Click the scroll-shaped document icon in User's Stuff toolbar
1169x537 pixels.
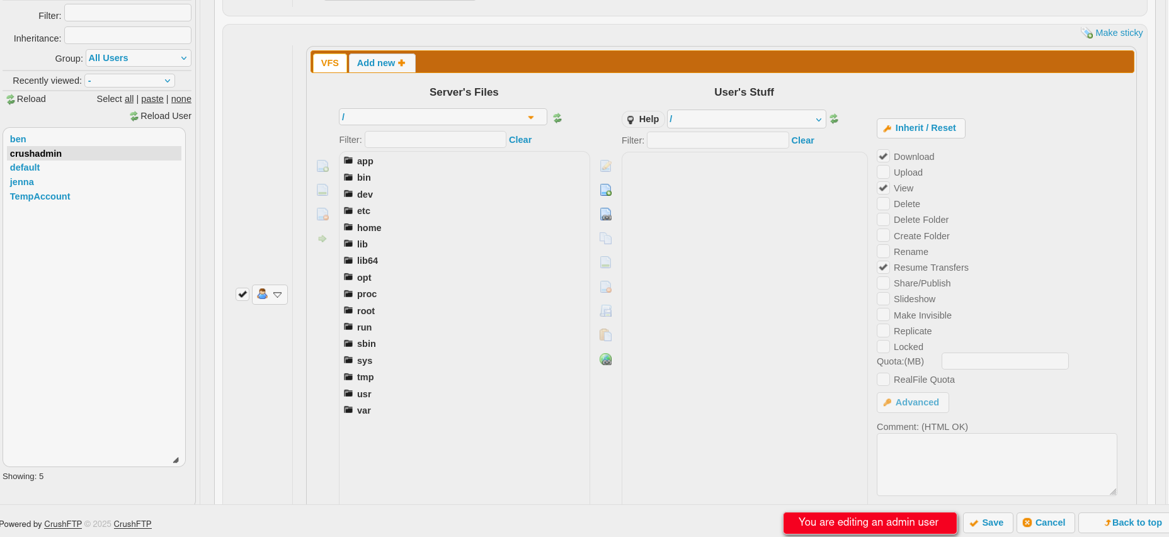click(x=606, y=311)
